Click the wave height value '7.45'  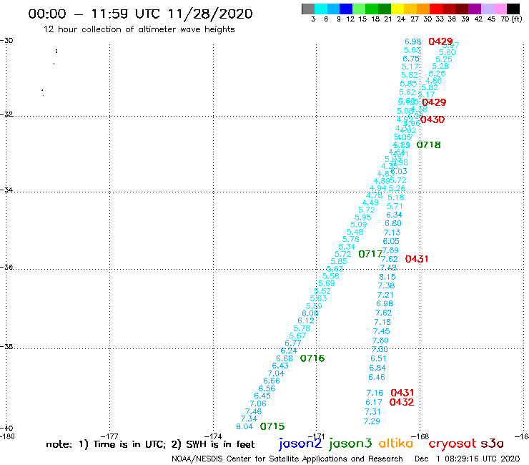click(x=381, y=331)
